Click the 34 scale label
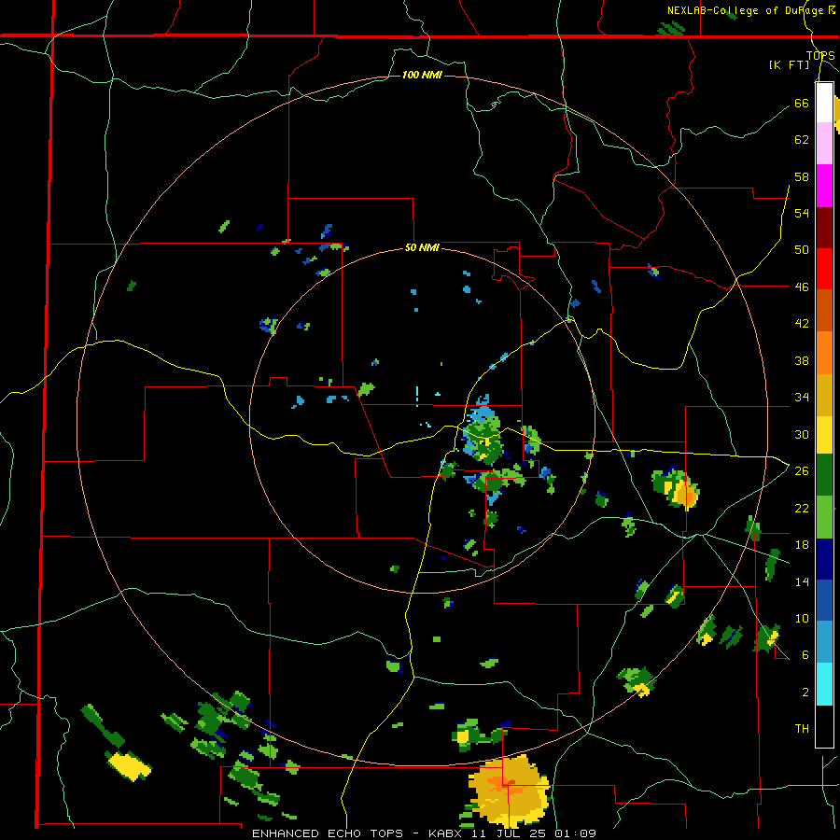 802,397
